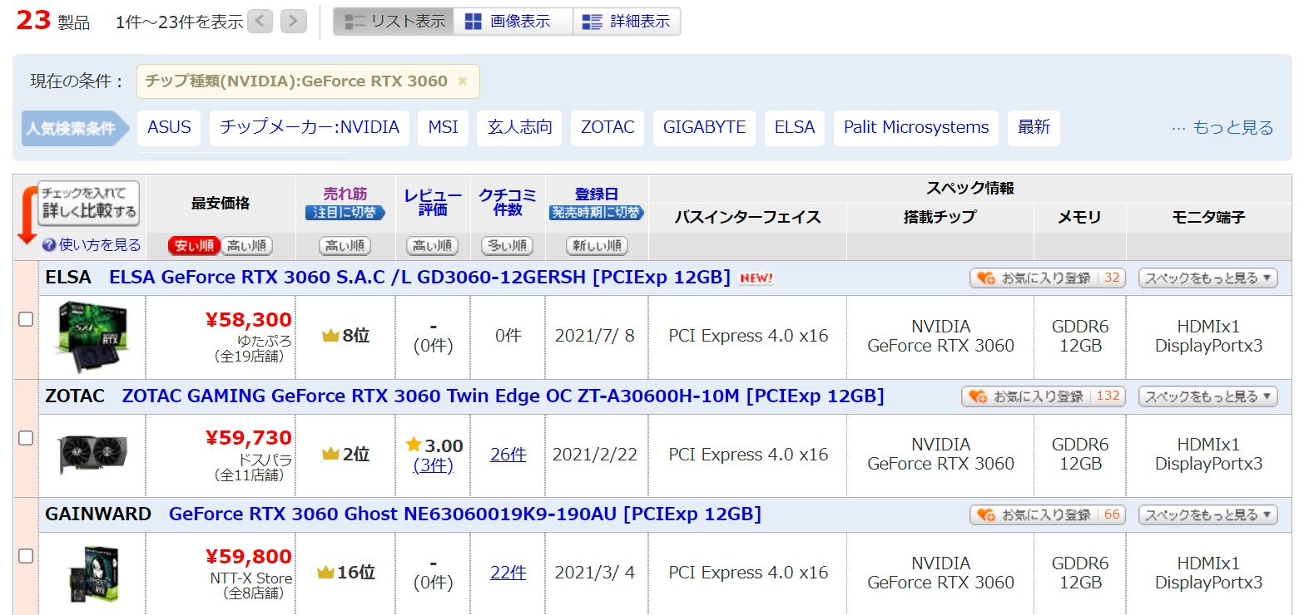Viewport: 1304px width, 615px height.
Task: Switch to image view (画像表示)
Action: pos(513,22)
